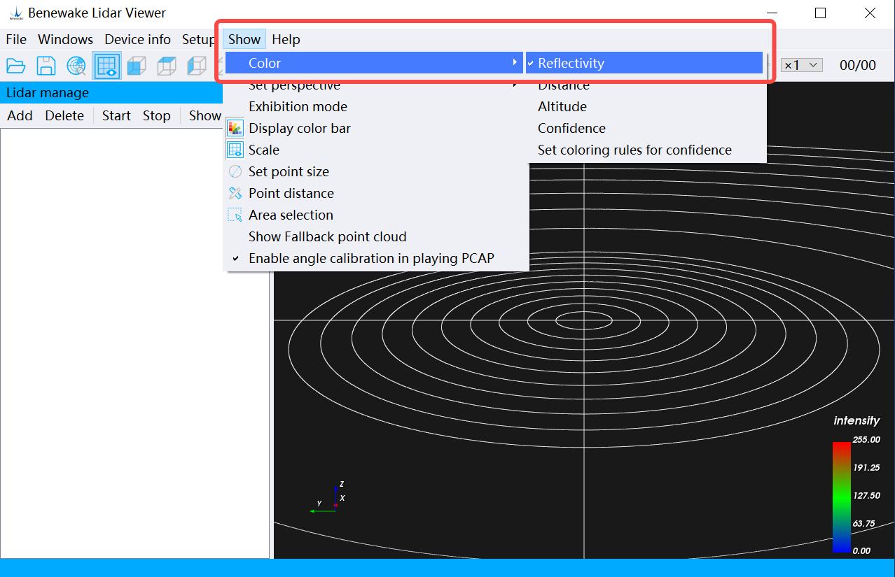Select the front view cube icon
Screen dimensions: 895x577
137,66
